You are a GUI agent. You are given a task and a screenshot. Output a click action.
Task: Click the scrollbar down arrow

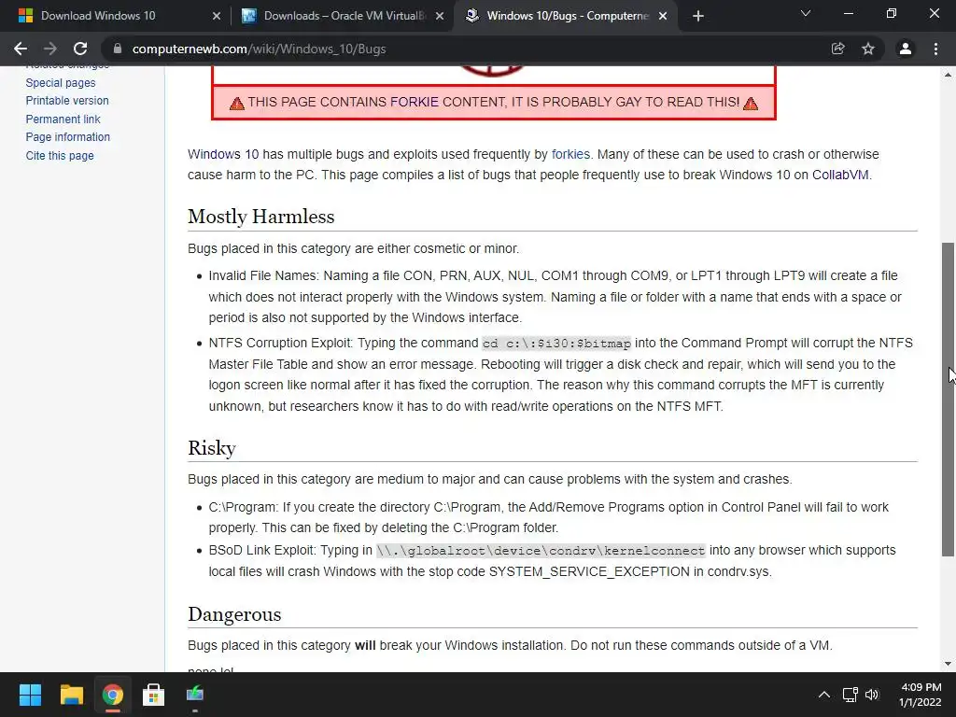click(x=948, y=664)
